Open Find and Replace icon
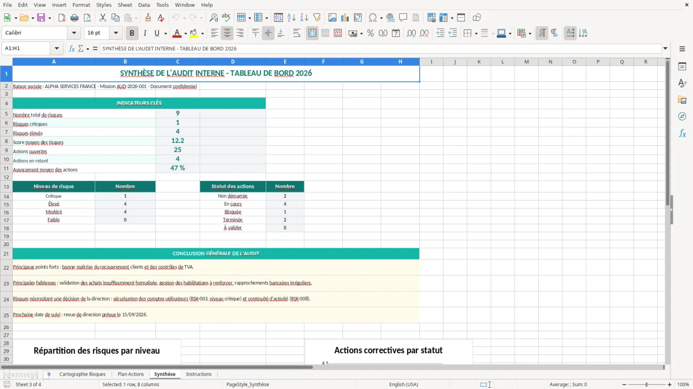This screenshot has height=389, width=693. coord(214,18)
